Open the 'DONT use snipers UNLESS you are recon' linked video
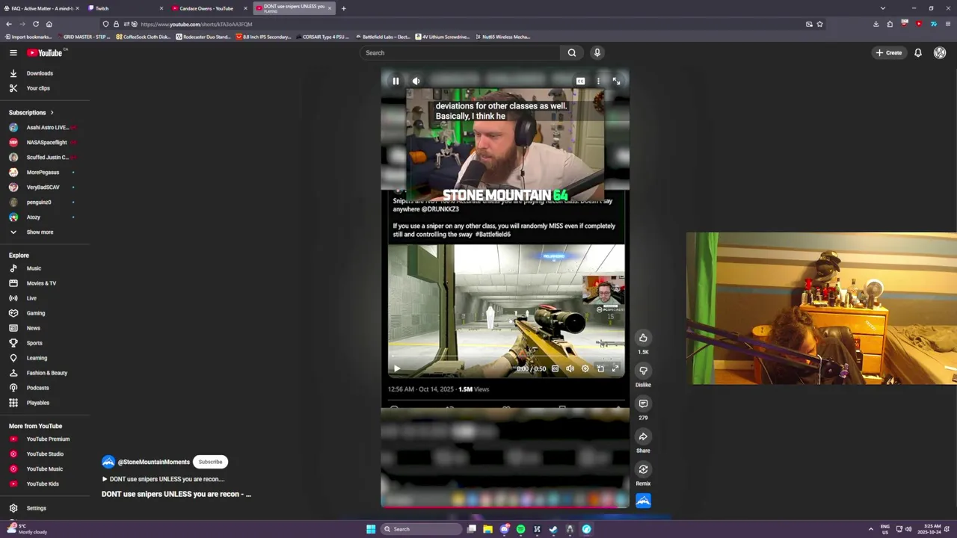Screen dimensions: 957x538 click(163, 479)
